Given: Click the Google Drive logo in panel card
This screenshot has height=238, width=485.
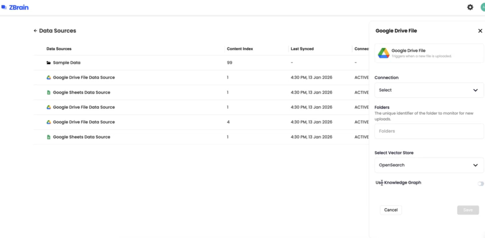Looking at the screenshot, I should tap(383, 53).
